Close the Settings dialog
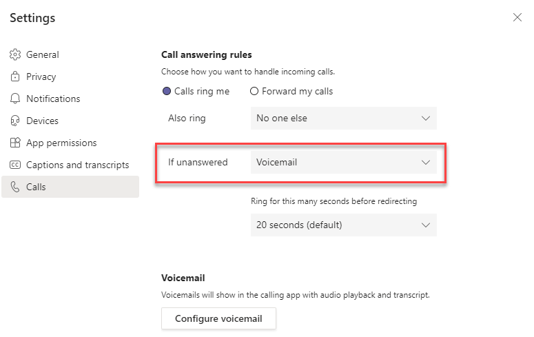The height and width of the screenshot is (337, 534). [x=517, y=17]
